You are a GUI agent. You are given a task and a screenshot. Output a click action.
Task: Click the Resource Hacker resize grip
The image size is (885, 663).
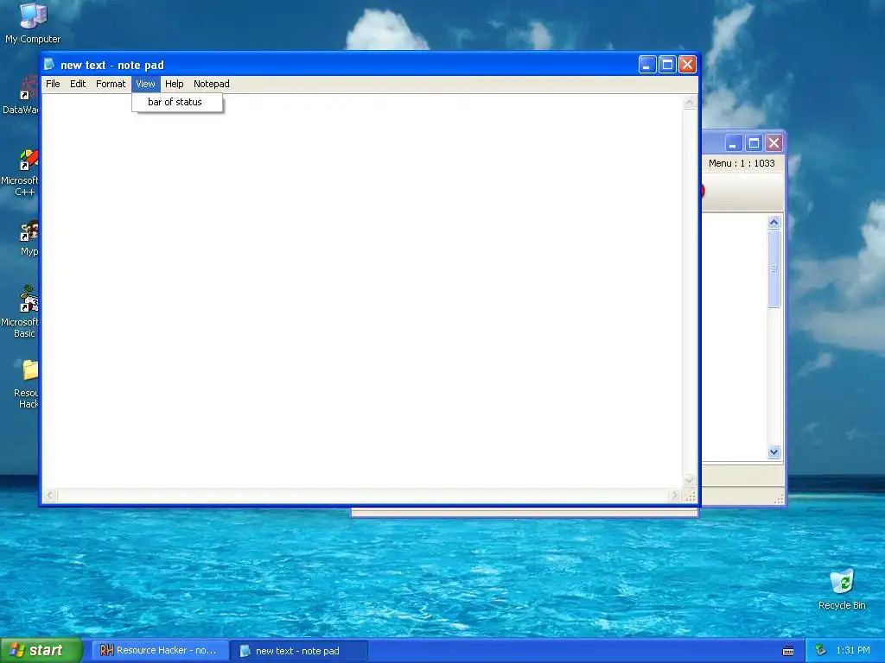click(779, 499)
